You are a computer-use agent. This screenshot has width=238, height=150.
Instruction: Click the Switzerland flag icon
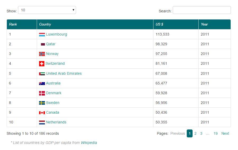42,64
